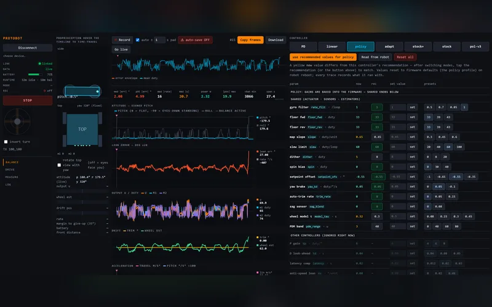Choose the 0.7 preset for gyro filter
The height and width of the screenshot is (307, 492).
click(441, 107)
